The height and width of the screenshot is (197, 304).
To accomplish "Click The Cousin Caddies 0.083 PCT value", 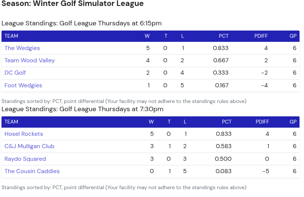I will [x=224, y=171].
